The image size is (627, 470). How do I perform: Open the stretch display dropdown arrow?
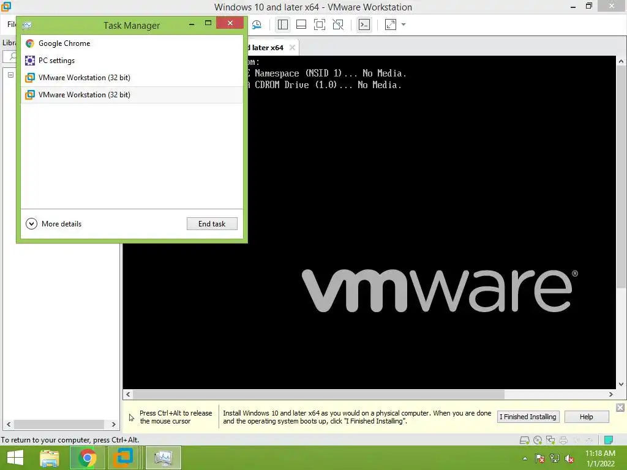click(x=404, y=24)
